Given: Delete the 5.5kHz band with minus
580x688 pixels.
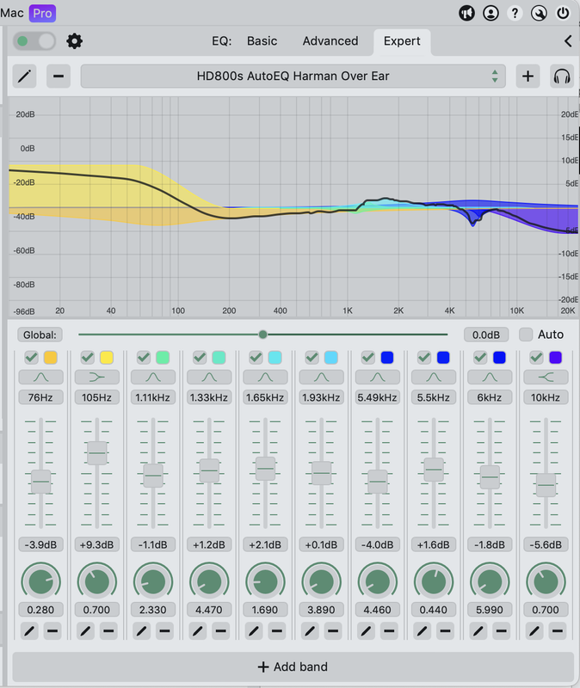Looking at the screenshot, I should pos(445,631).
